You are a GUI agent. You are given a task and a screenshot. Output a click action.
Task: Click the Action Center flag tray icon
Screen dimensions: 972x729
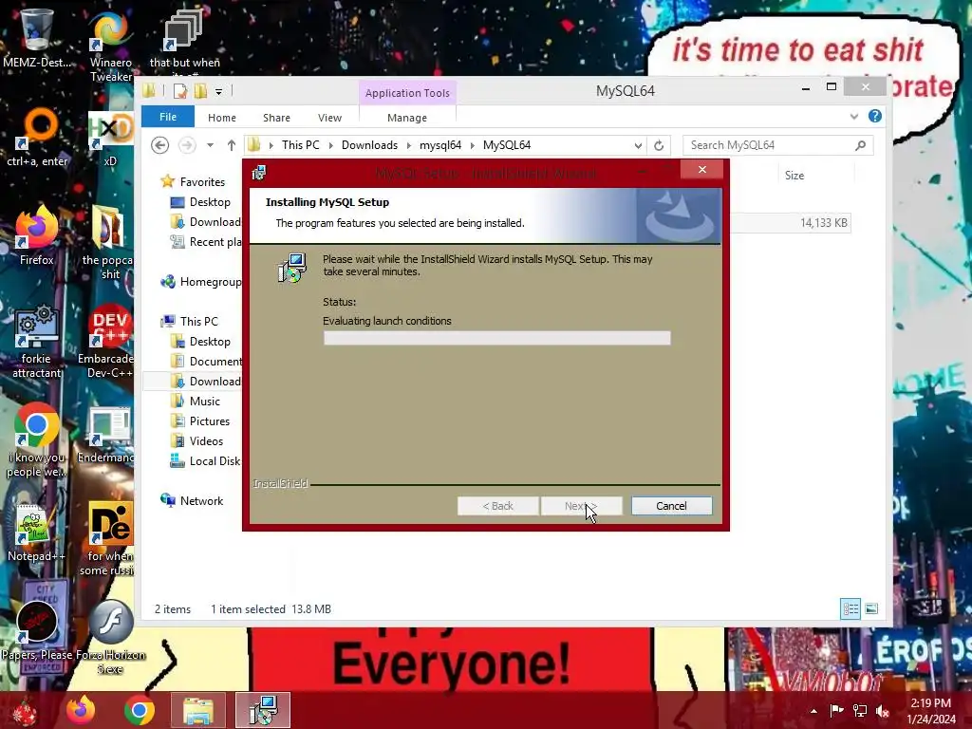click(x=836, y=710)
